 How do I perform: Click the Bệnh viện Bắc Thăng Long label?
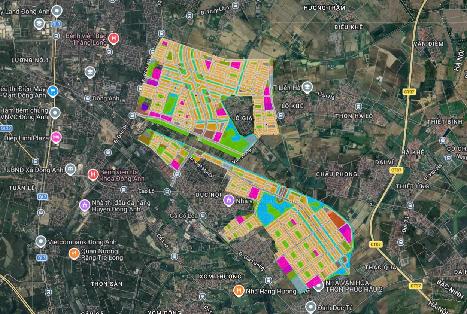coord(86,39)
